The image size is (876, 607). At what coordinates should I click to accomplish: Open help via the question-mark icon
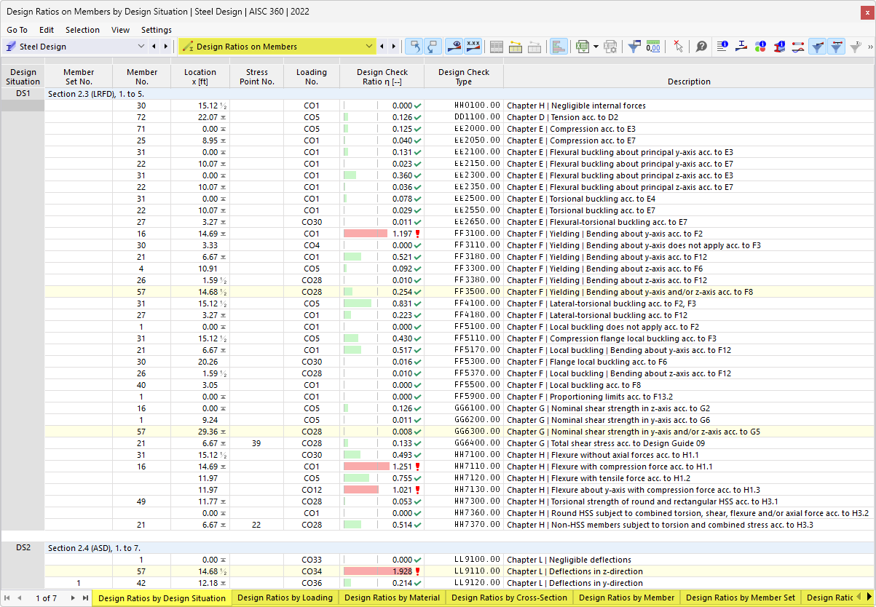click(x=701, y=46)
